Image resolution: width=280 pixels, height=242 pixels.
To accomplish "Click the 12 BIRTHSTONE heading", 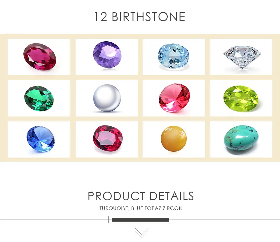I will click(140, 17).
